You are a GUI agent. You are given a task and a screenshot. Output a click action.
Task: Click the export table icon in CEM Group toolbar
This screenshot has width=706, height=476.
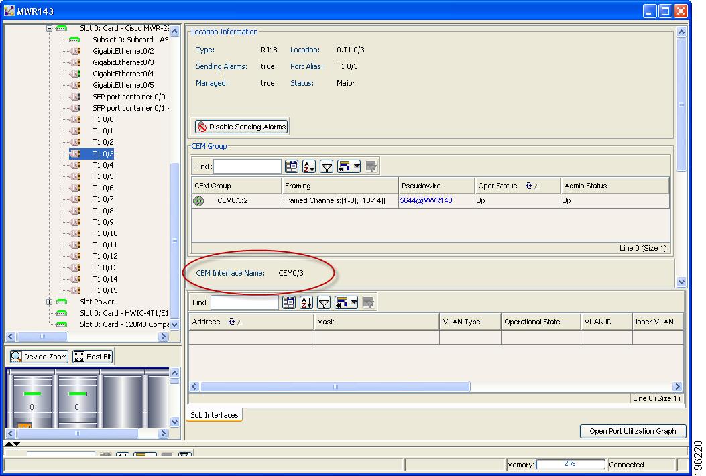pyautogui.click(x=292, y=166)
